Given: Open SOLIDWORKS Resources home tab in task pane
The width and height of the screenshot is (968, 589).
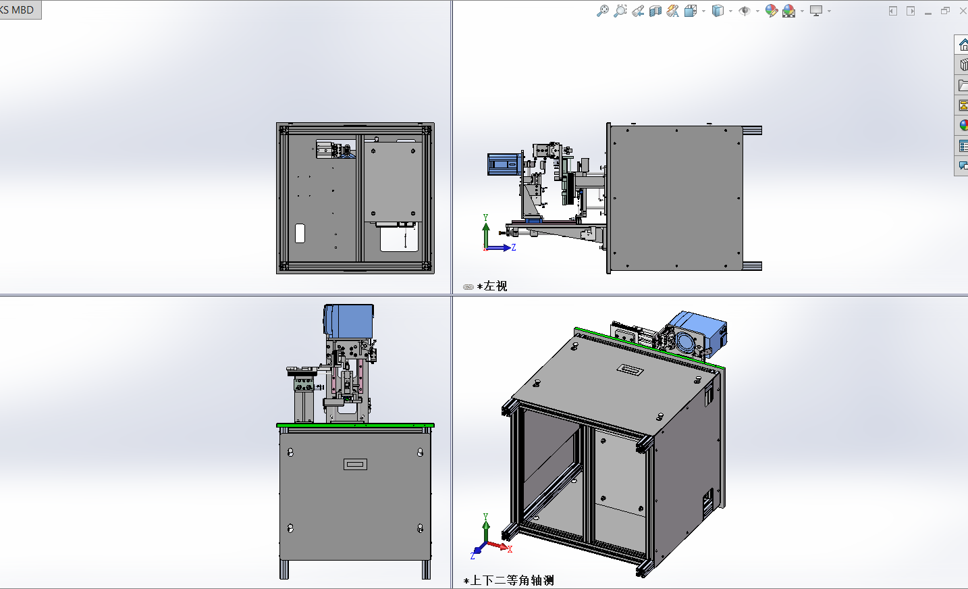Looking at the screenshot, I should point(963,45).
